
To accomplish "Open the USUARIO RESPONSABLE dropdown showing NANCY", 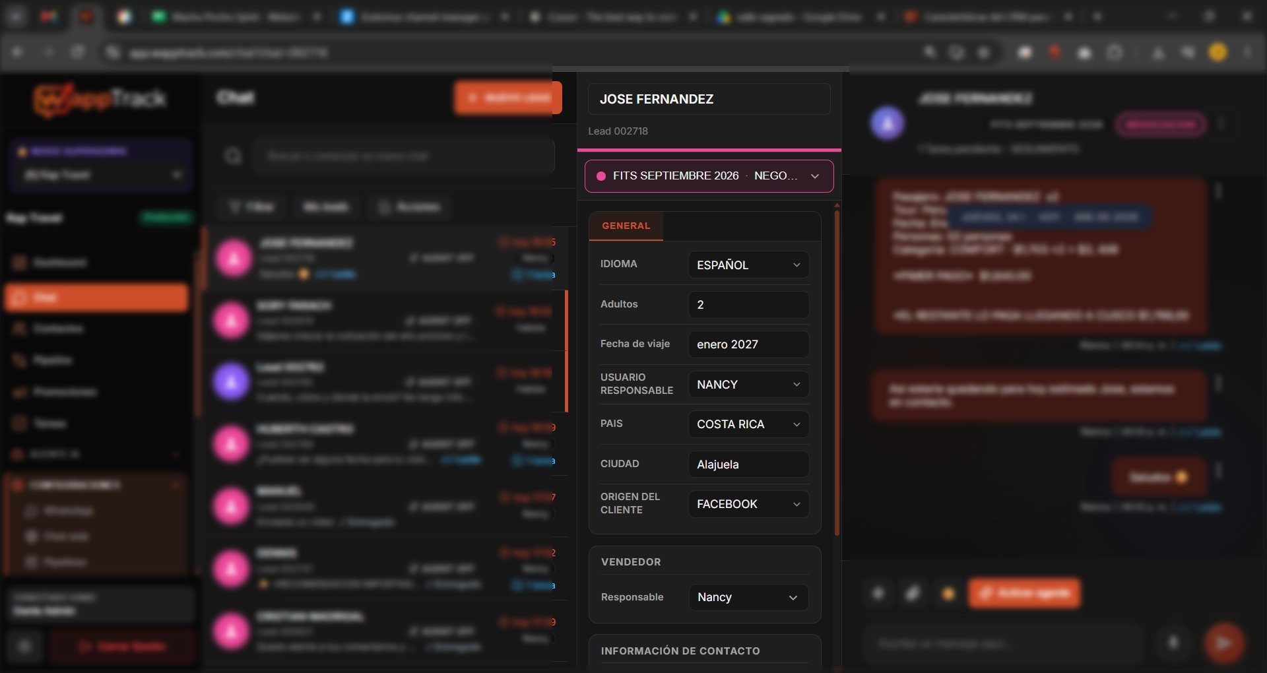I will tap(748, 385).
